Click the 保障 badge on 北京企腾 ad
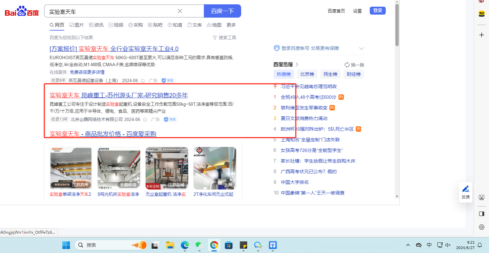 coord(171,119)
